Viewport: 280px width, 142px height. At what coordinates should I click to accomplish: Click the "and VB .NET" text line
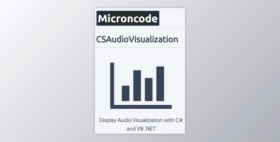[x=141, y=129]
